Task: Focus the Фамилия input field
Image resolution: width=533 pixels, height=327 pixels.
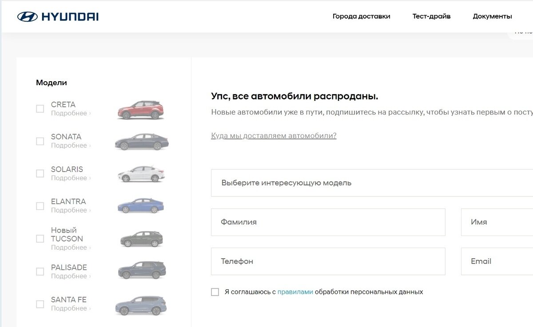Action: point(328,222)
